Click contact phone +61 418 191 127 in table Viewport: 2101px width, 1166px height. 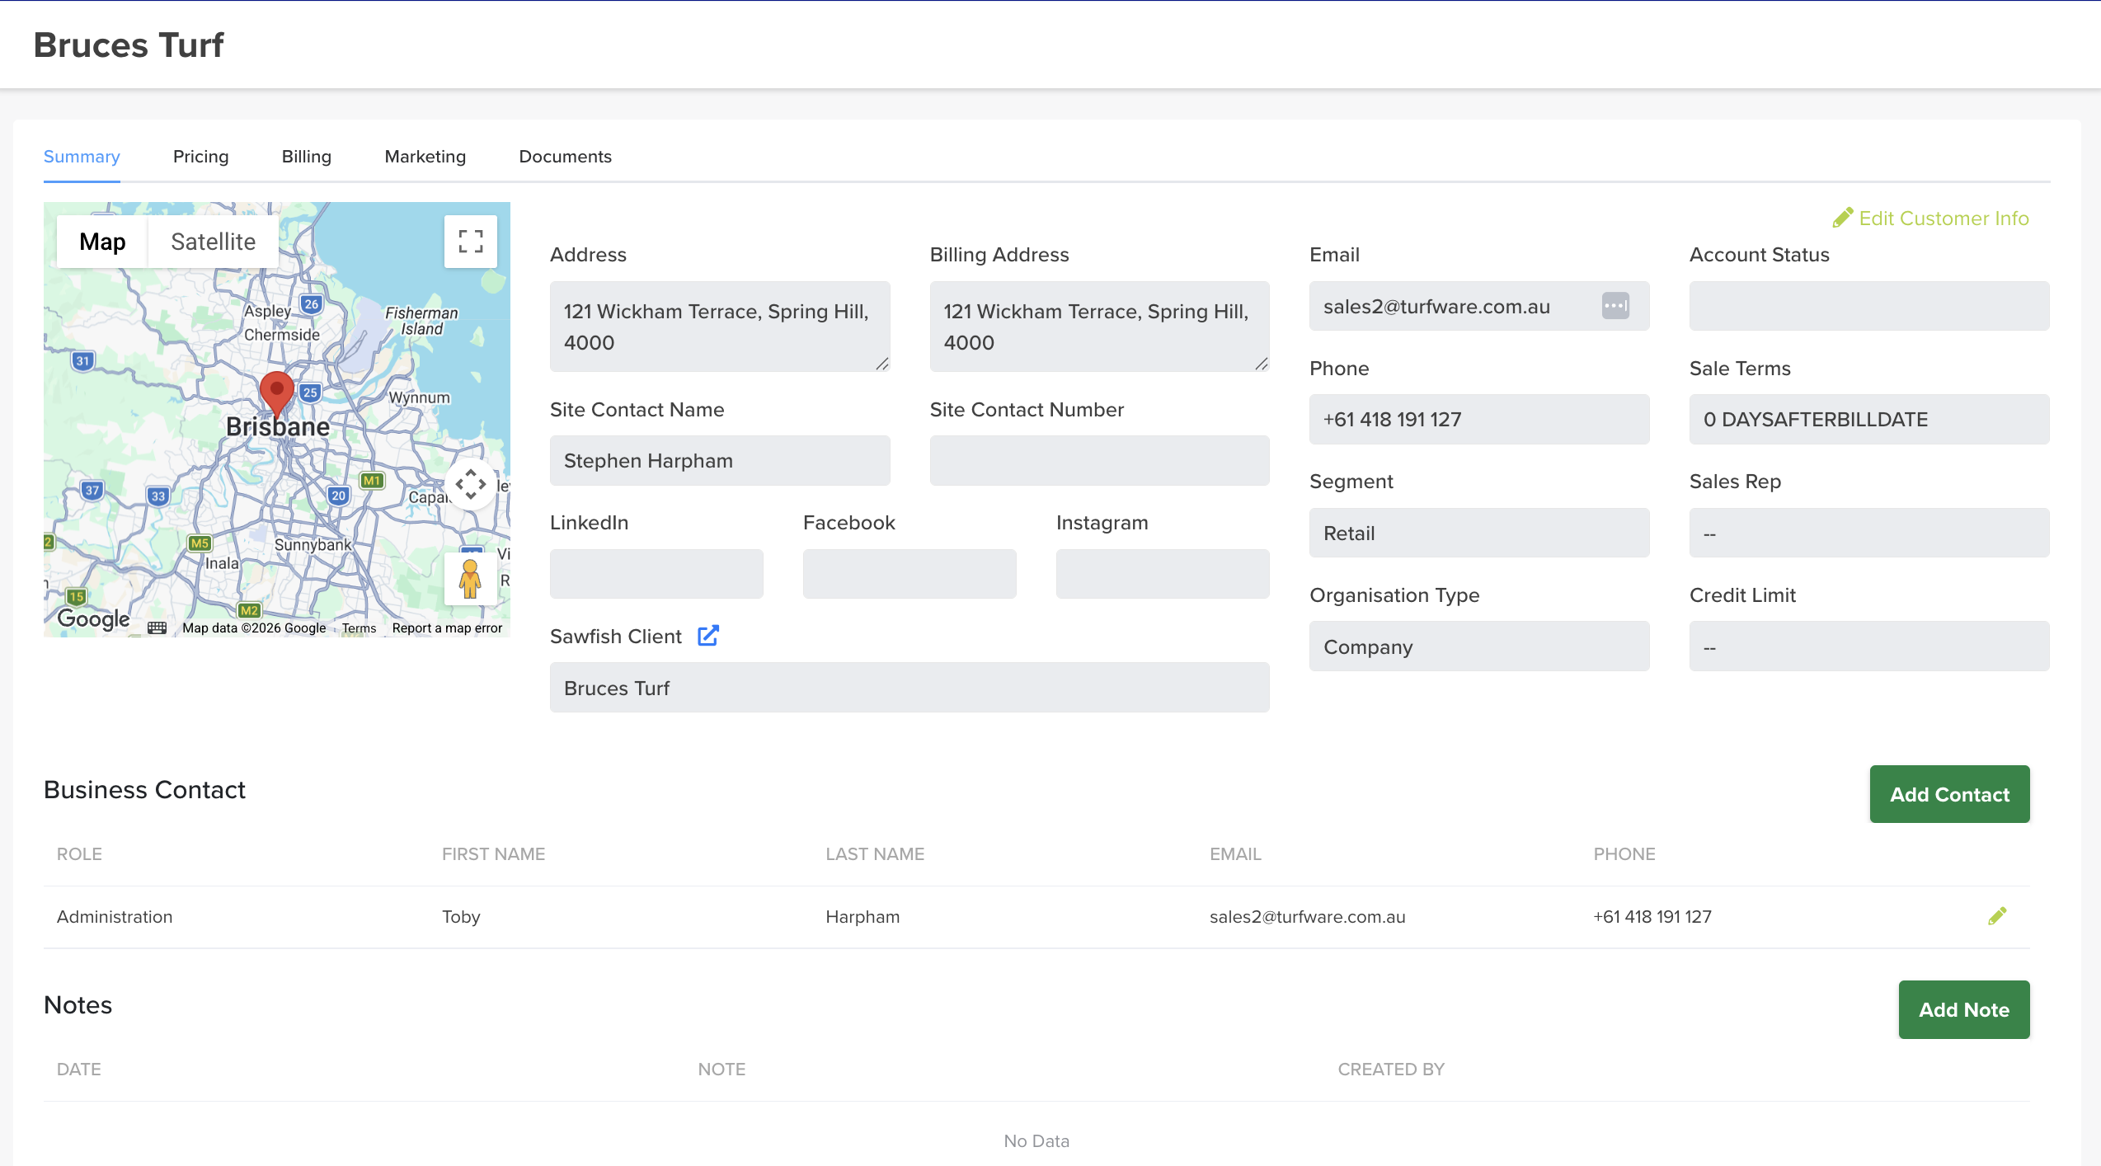[x=1652, y=917]
